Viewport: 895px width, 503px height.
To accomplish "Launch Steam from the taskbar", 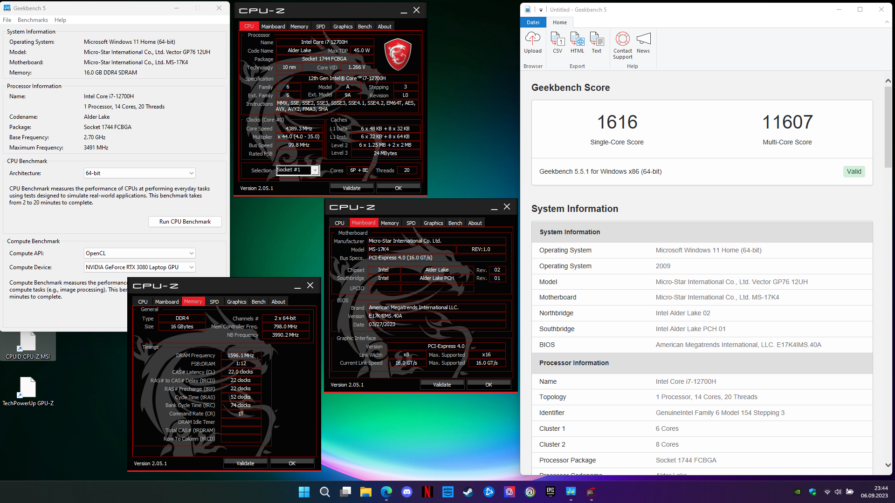I will point(468,492).
